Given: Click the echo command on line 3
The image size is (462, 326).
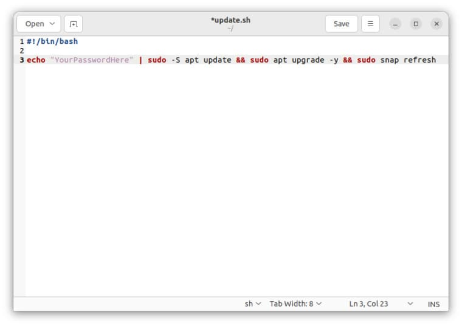Looking at the screenshot, I should coord(36,60).
